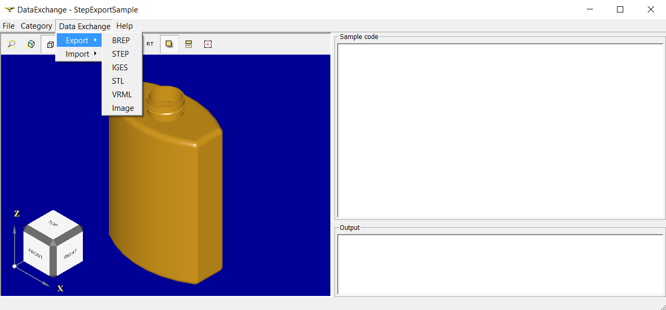Click the stacked rectangles toolbar icon
This screenshot has width=666, height=310.
tap(189, 45)
